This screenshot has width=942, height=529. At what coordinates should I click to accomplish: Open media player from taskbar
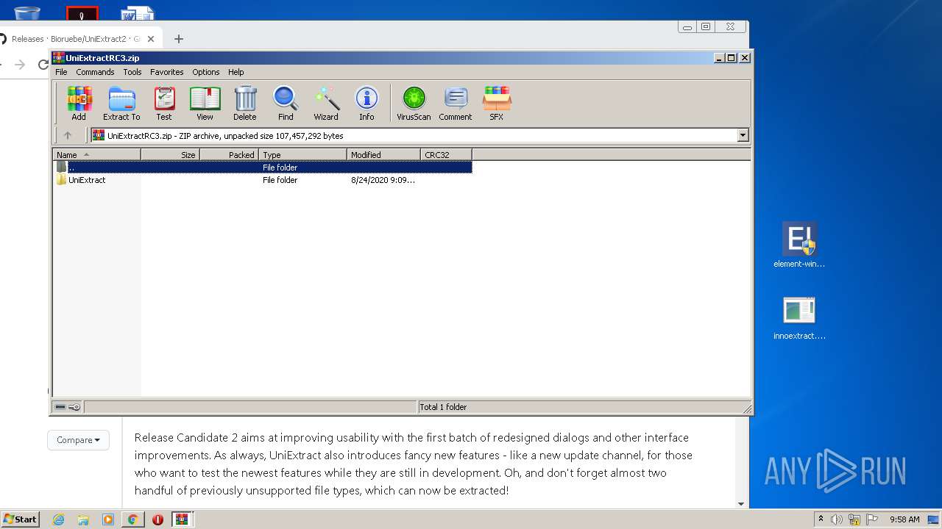coord(108,519)
